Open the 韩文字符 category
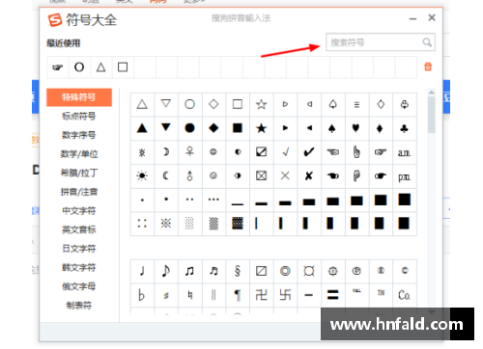 [x=79, y=267]
